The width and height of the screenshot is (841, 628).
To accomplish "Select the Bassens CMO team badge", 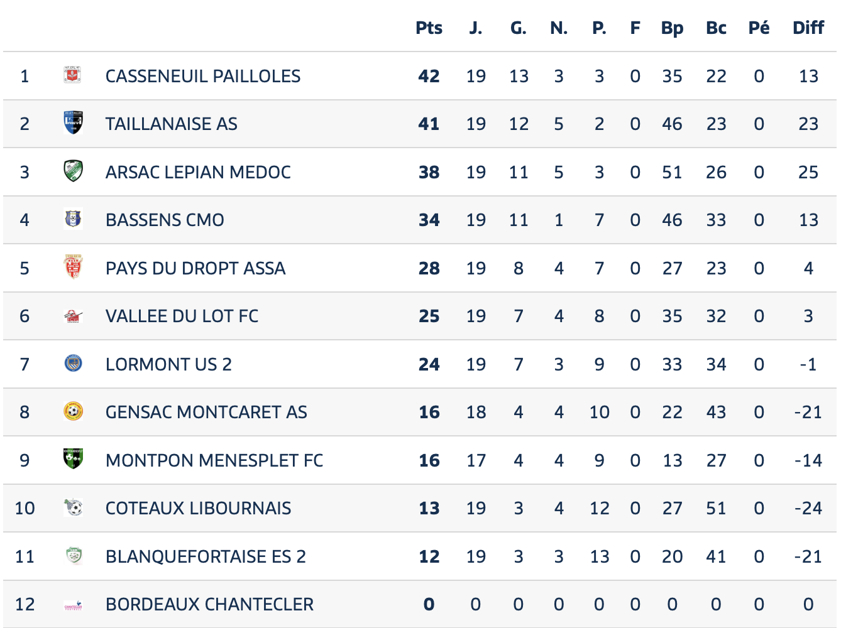I will pos(73,219).
